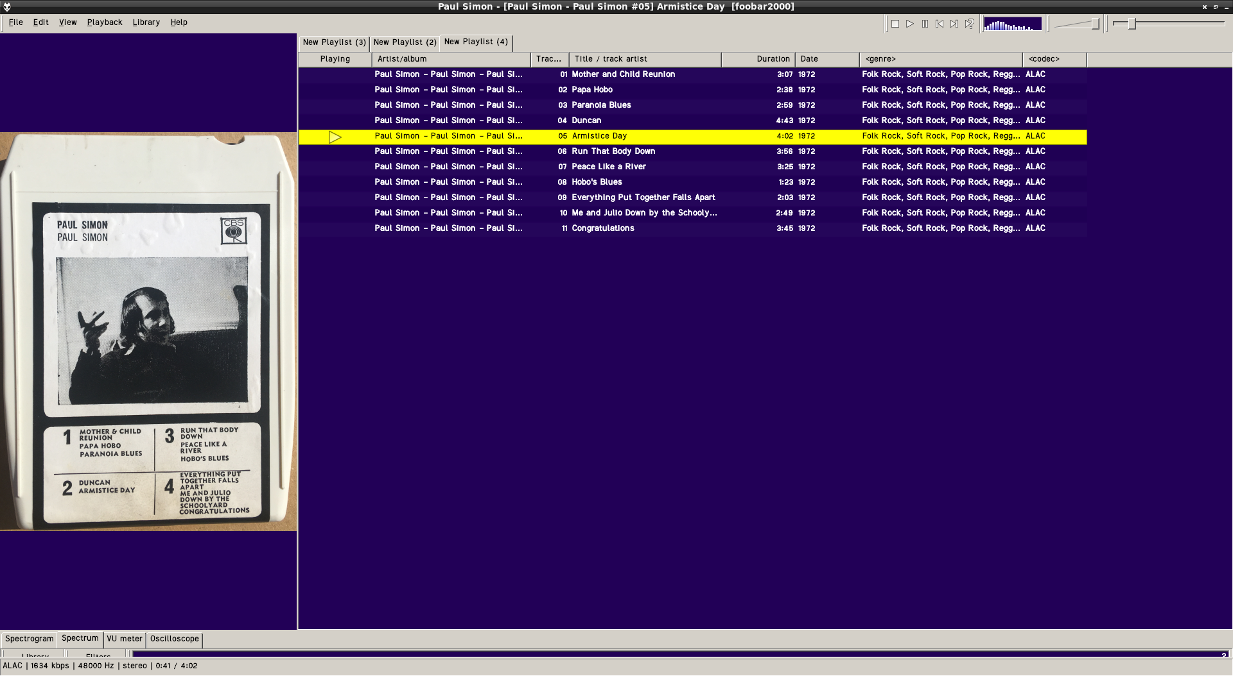Sort by the Title / track artist header
This screenshot has width=1233, height=676.
pos(645,59)
